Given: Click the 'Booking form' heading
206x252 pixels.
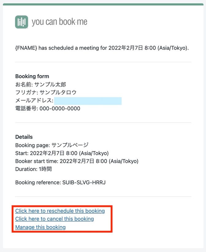Looking at the screenshot, I should [32, 76].
